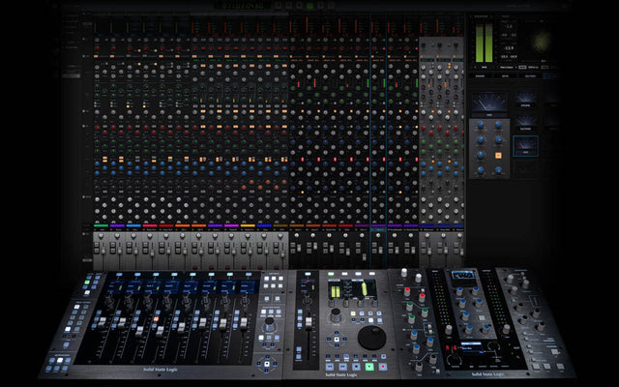
Task: Click the Stop transport button on the UF1
Action: click(356, 367)
